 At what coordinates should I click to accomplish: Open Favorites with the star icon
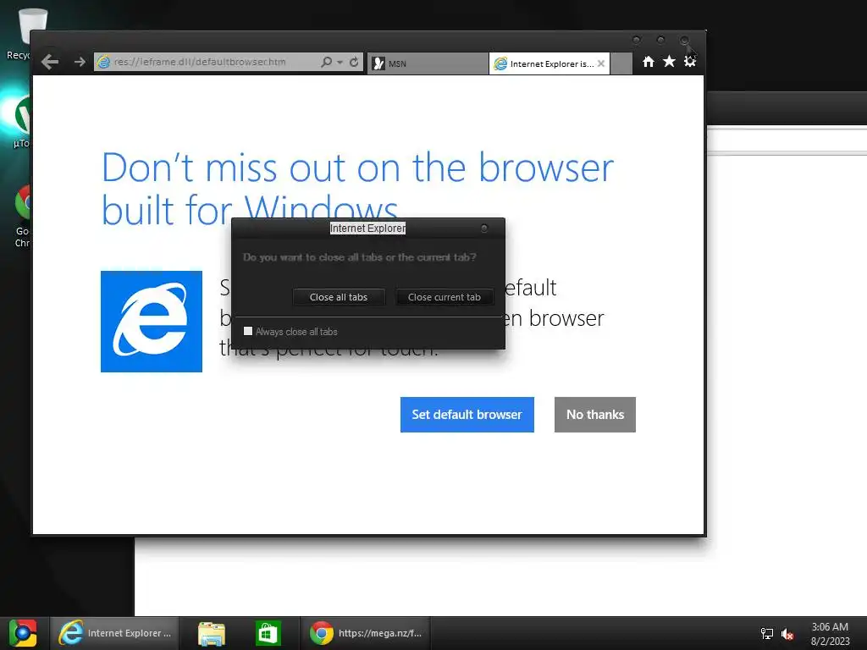coord(669,61)
